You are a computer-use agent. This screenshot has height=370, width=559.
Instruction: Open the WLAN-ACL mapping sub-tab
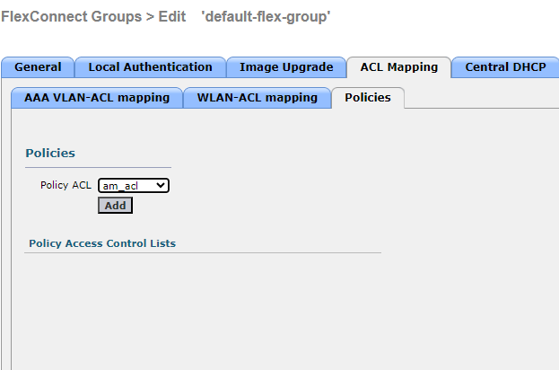coord(257,98)
